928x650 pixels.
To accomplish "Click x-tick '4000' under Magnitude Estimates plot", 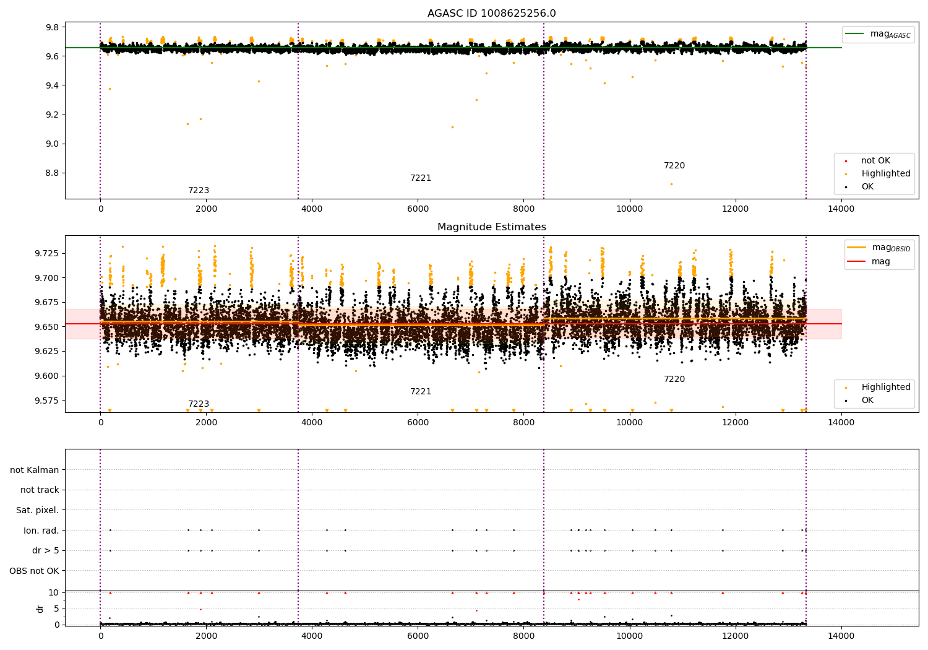I will tap(312, 423).
